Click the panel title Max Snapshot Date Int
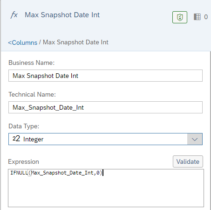This screenshot has height=210, width=211. point(62,15)
